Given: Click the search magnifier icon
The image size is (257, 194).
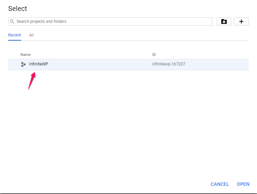Looking at the screenshot, I should click(x=12, y=21).
